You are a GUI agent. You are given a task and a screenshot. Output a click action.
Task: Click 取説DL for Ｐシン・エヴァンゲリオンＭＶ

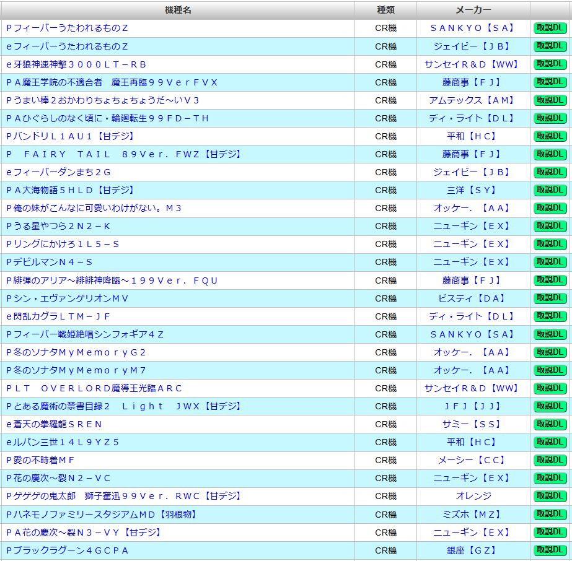click(550, 298)
